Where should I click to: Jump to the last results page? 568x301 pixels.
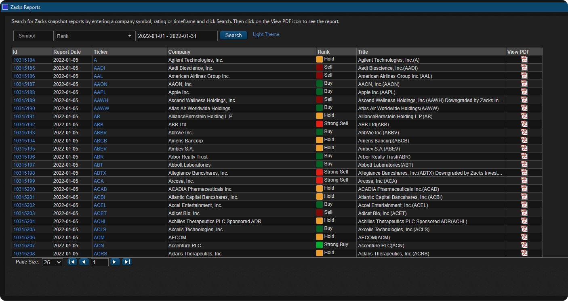click(x=127, y=262)
